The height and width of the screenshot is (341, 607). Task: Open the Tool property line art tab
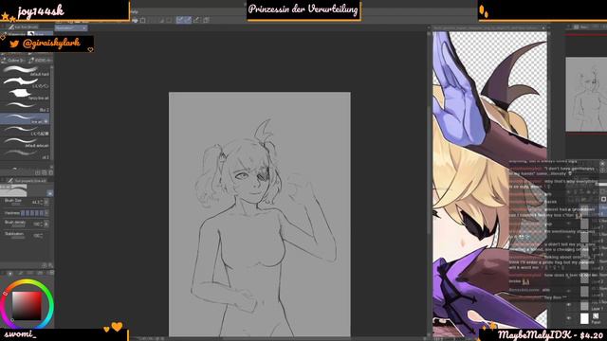[x=28, y=181]
